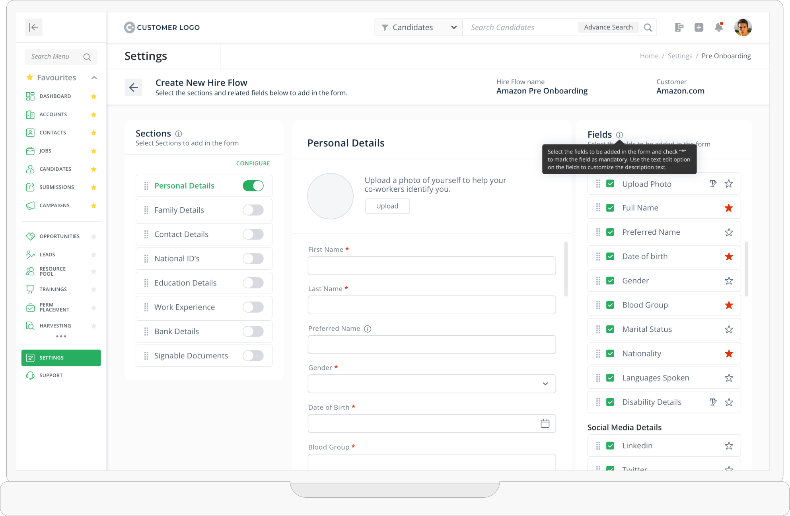This screenshot has width=790, height=516.
Task: Click the Fields panel vertical scrollbar
Action: (x=746, y=269)
